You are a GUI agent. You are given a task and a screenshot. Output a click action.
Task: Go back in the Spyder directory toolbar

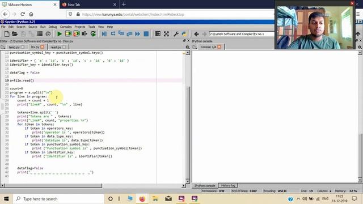coord(196,34)
